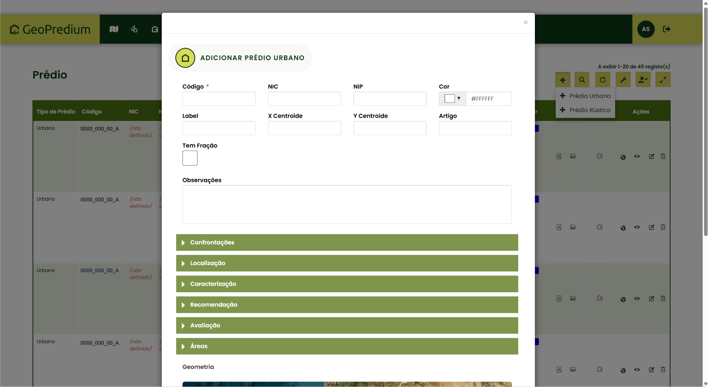Viewport: 708px width, 387px height.
Task: Click the logout icon next to avatar
Action: coord(666,29)
